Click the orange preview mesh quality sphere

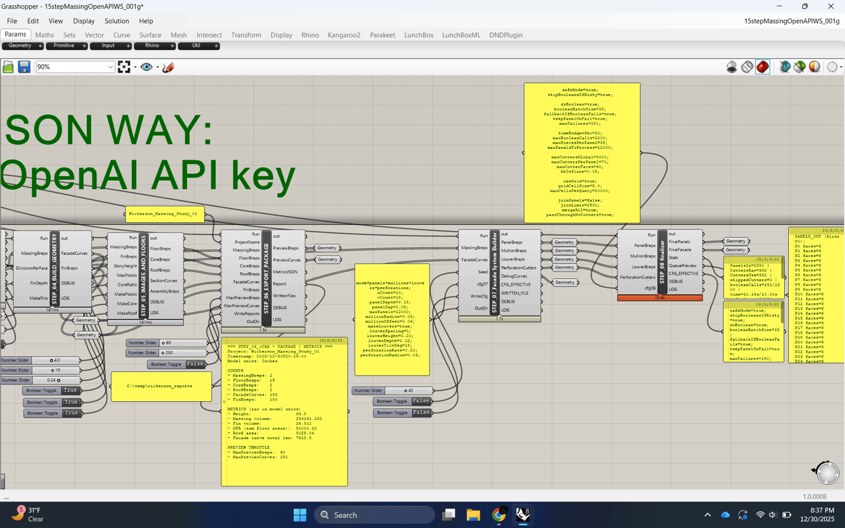(x=815, y=67)
